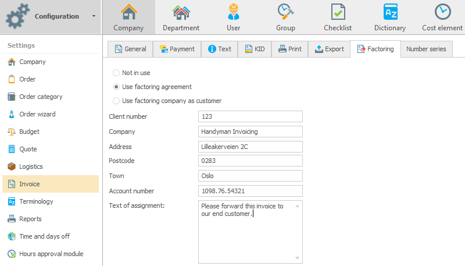The height and width of the screenshot is (266, 465).
Task: Open the KID tab
Action: click(255, 49)
